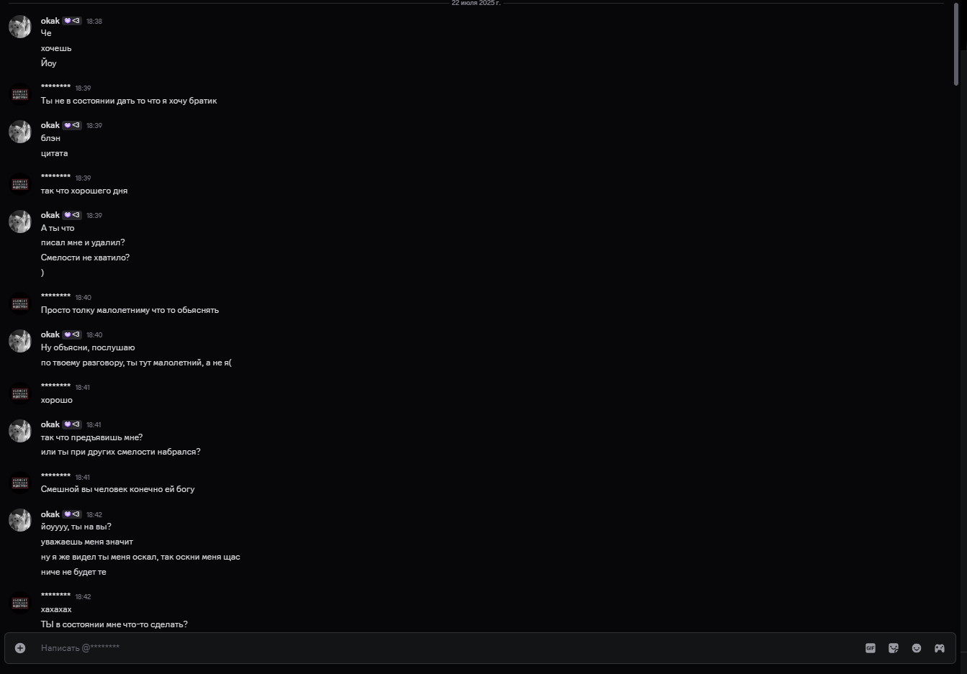Viewport: 967px width, 674px height.
Task: Click the heart <3 tag next to okak at 18:38
Action: [x=71, y=21]
